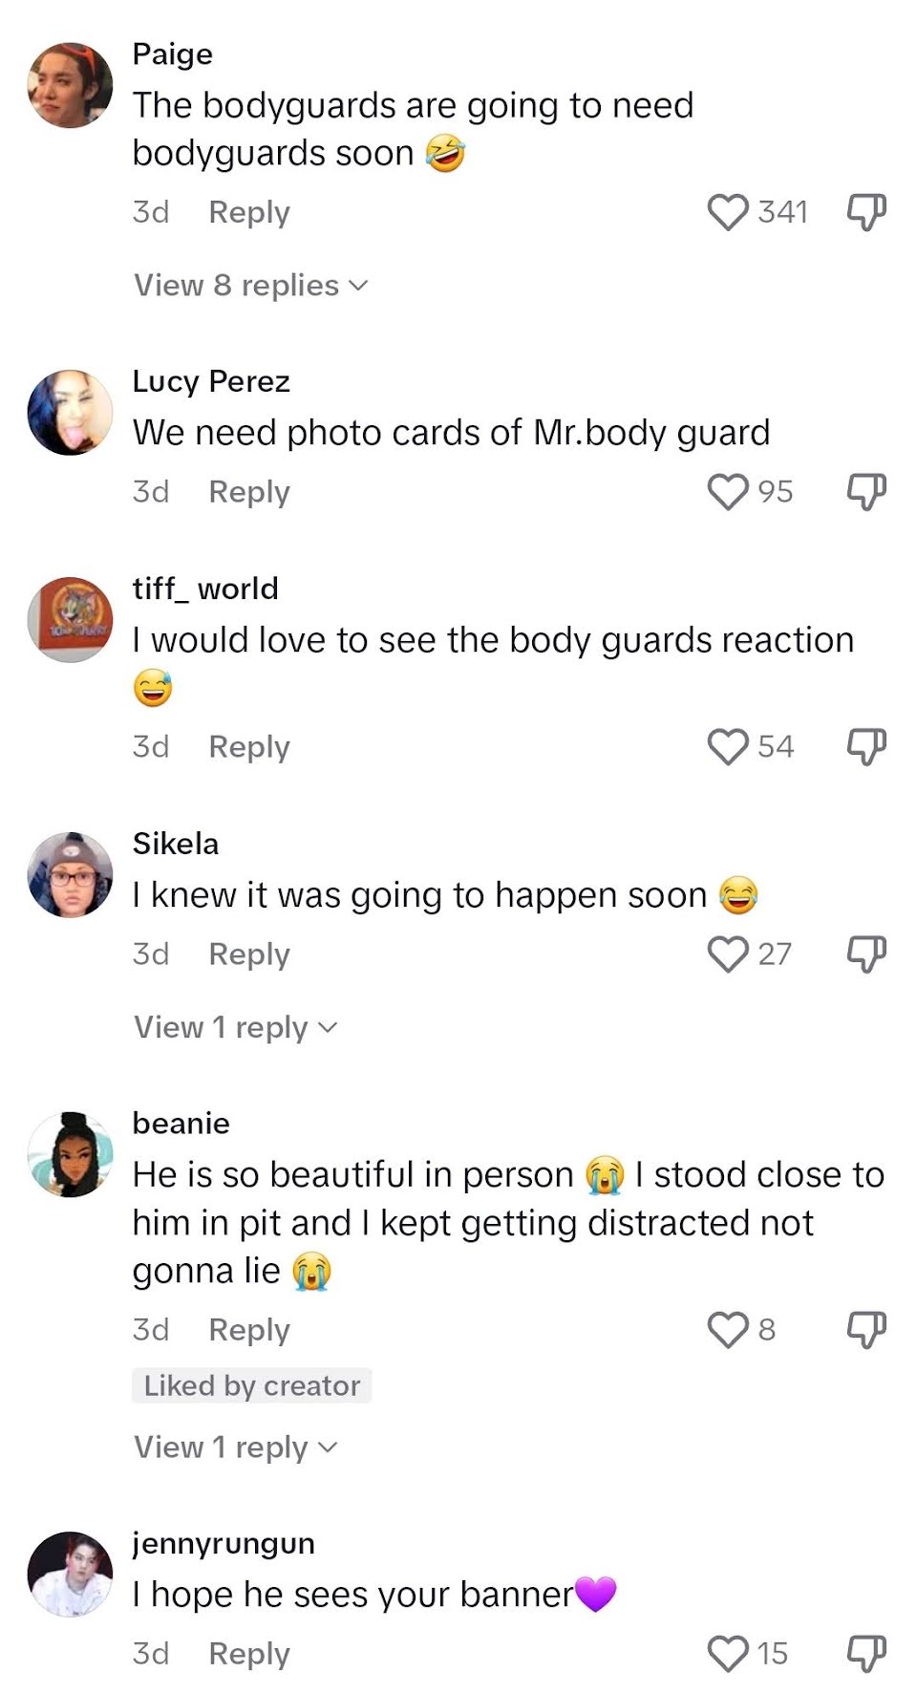Reply to Lucy Perez's comment
Image resolution: width=917 pixels, height=1694 pixels.
click(x=249, y=492)
